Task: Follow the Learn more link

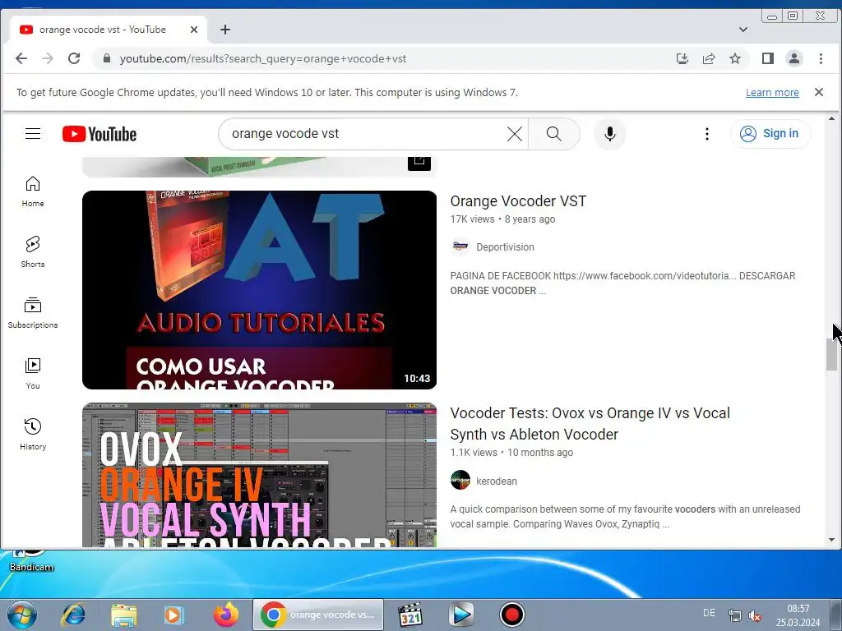Action: click(772, 93)
